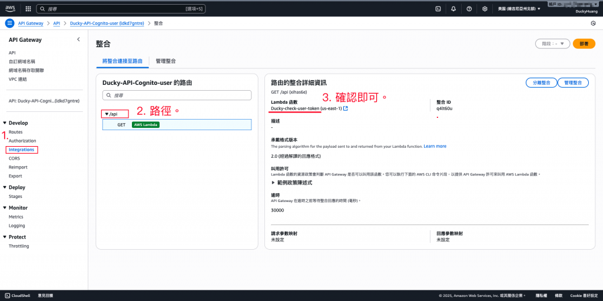Open the help question mark icon

coord(469,8)
